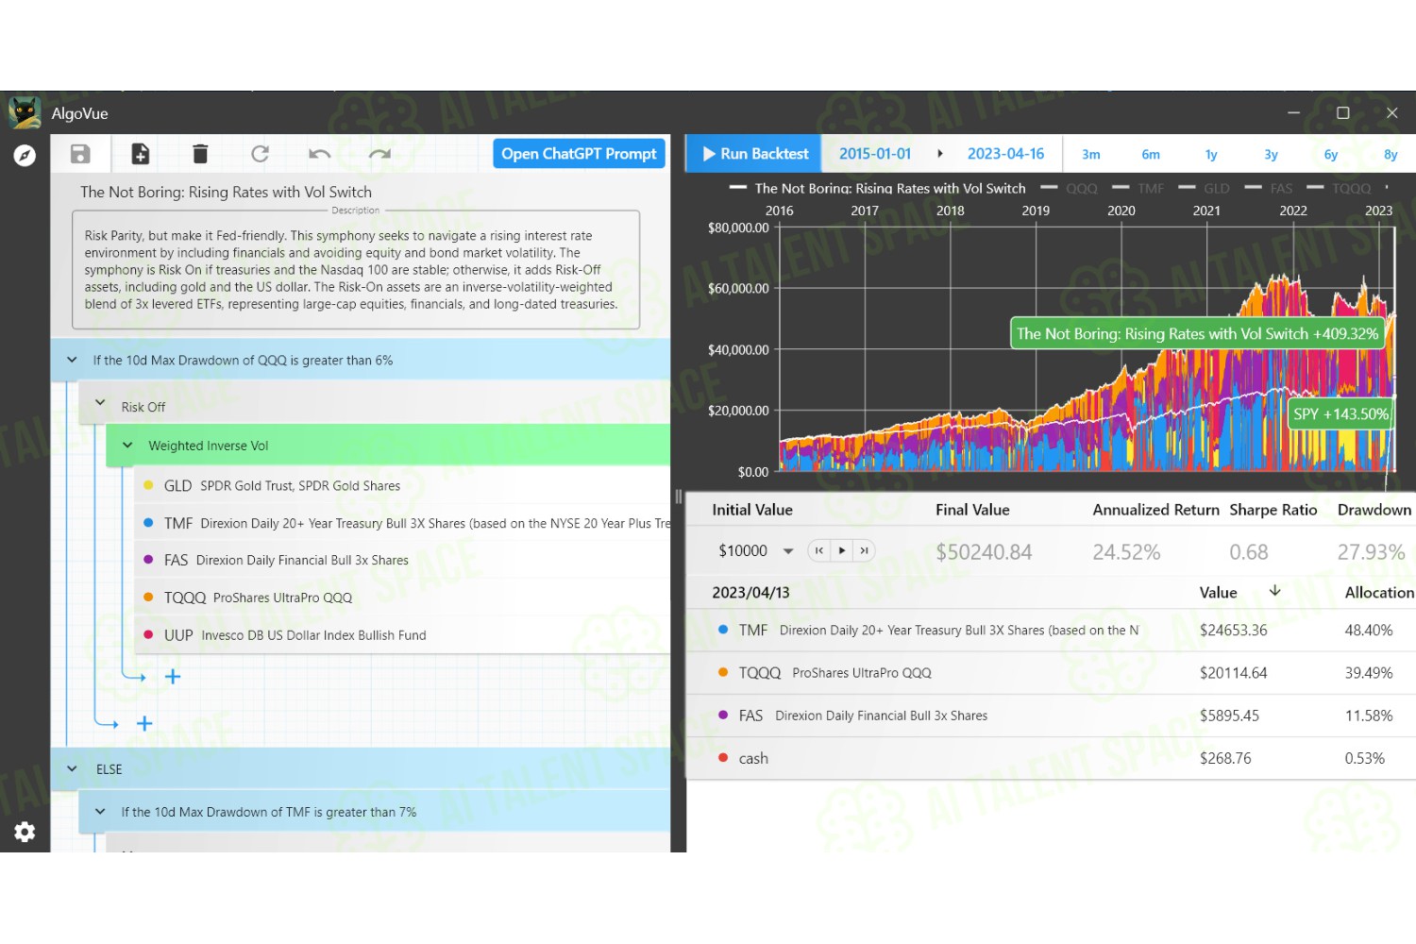Sort holdings by the Value arrow icon

pos(1274,591)
